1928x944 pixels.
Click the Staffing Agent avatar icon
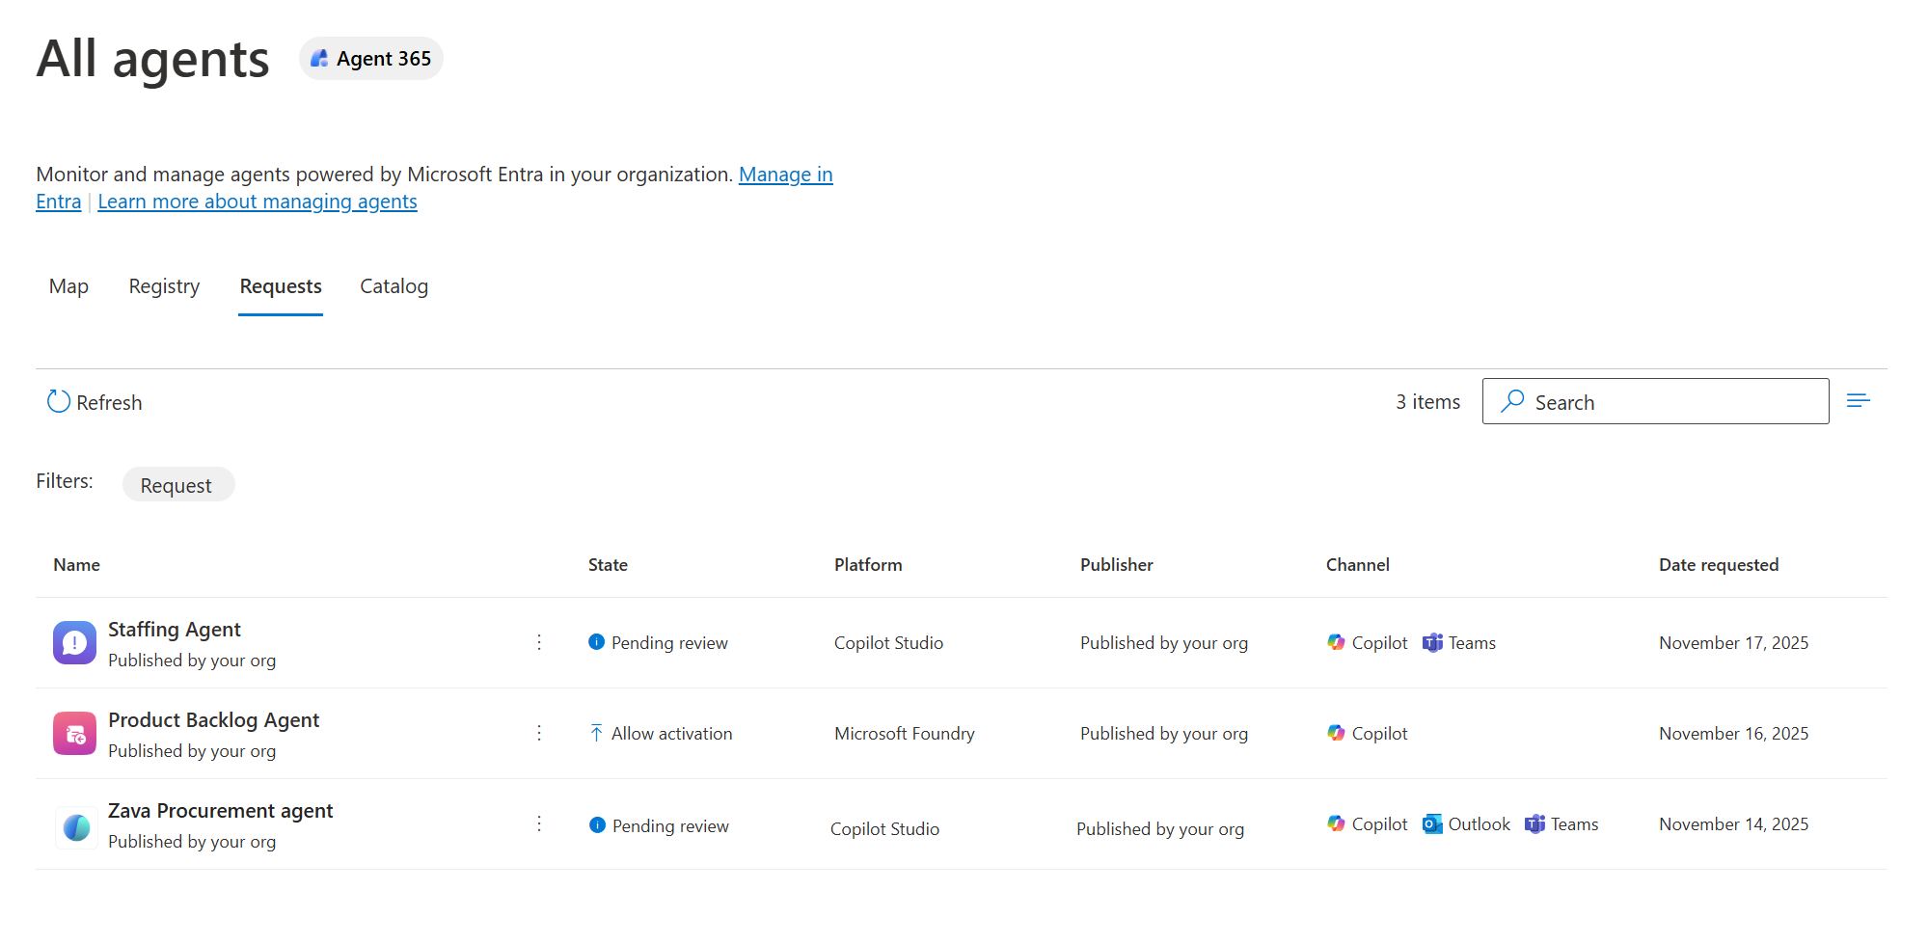tap(74, 643)
